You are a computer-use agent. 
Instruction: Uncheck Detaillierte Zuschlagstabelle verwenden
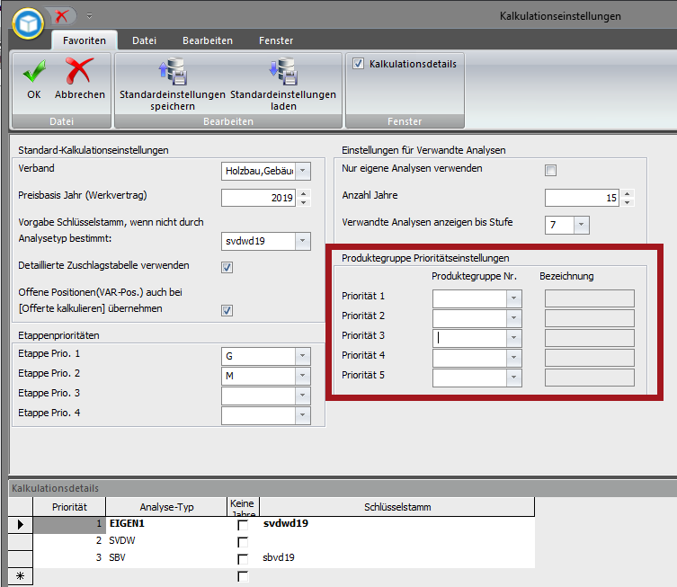[227, 267]
